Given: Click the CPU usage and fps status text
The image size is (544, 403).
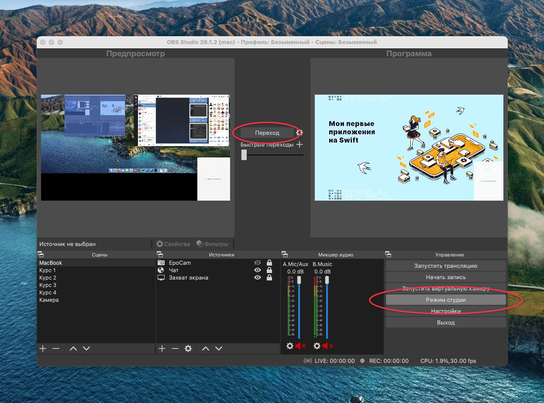Looking at the screenshot, I should click(448, 361).
